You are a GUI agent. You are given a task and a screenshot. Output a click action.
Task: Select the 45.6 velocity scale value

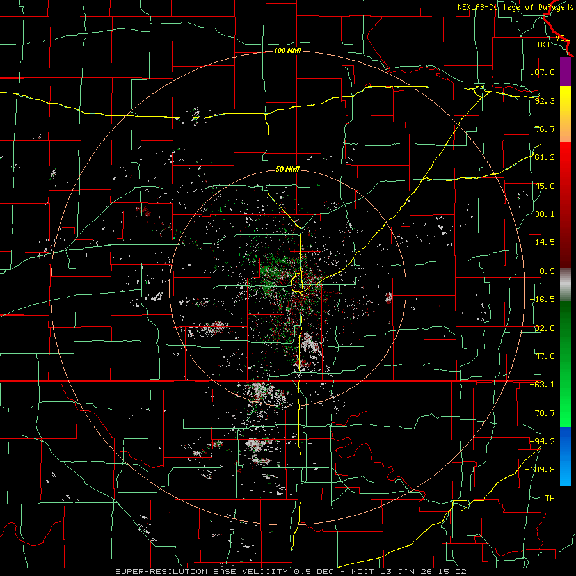(545, 186)
